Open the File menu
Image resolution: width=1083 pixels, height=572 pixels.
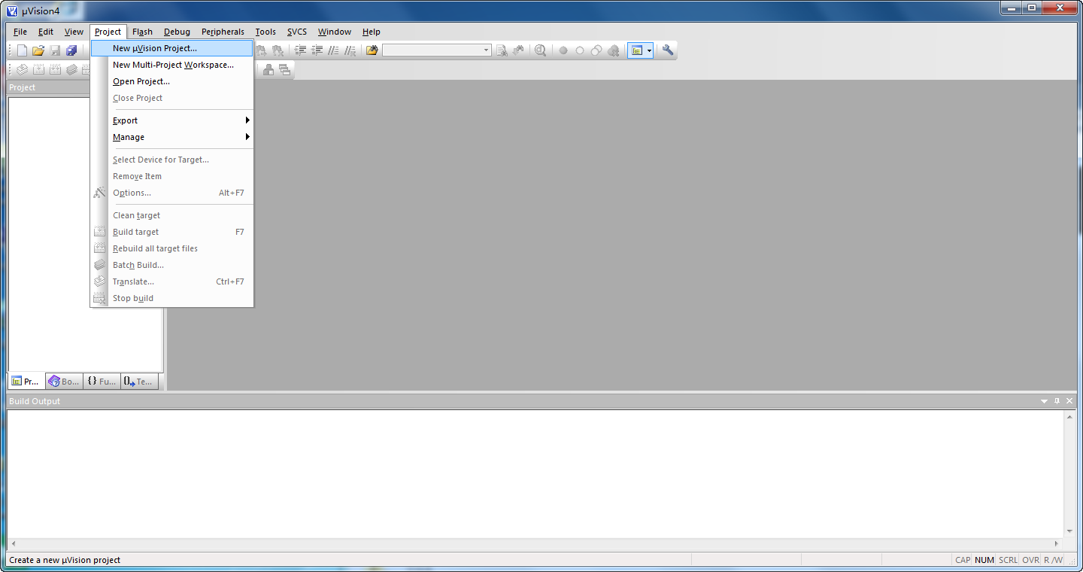[x=20, y=32]
